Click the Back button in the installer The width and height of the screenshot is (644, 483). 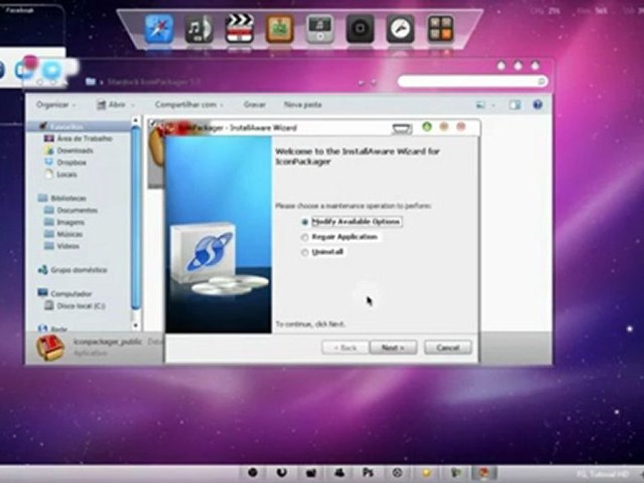[345, 347]
